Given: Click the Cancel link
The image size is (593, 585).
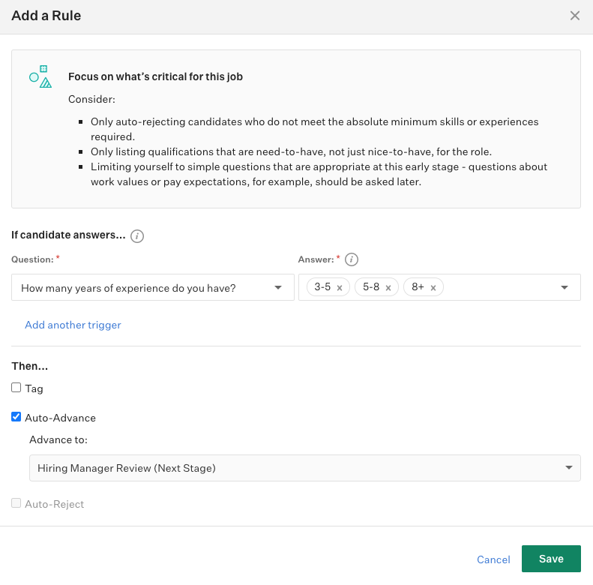Looking at the screenshot, I should 493,559.
